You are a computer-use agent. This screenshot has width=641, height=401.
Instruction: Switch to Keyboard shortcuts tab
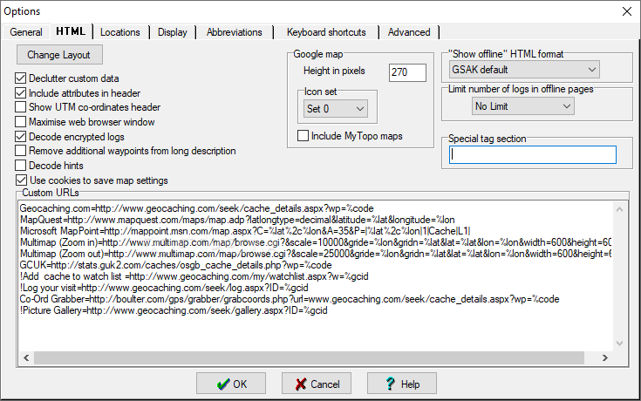coord(326,32)
